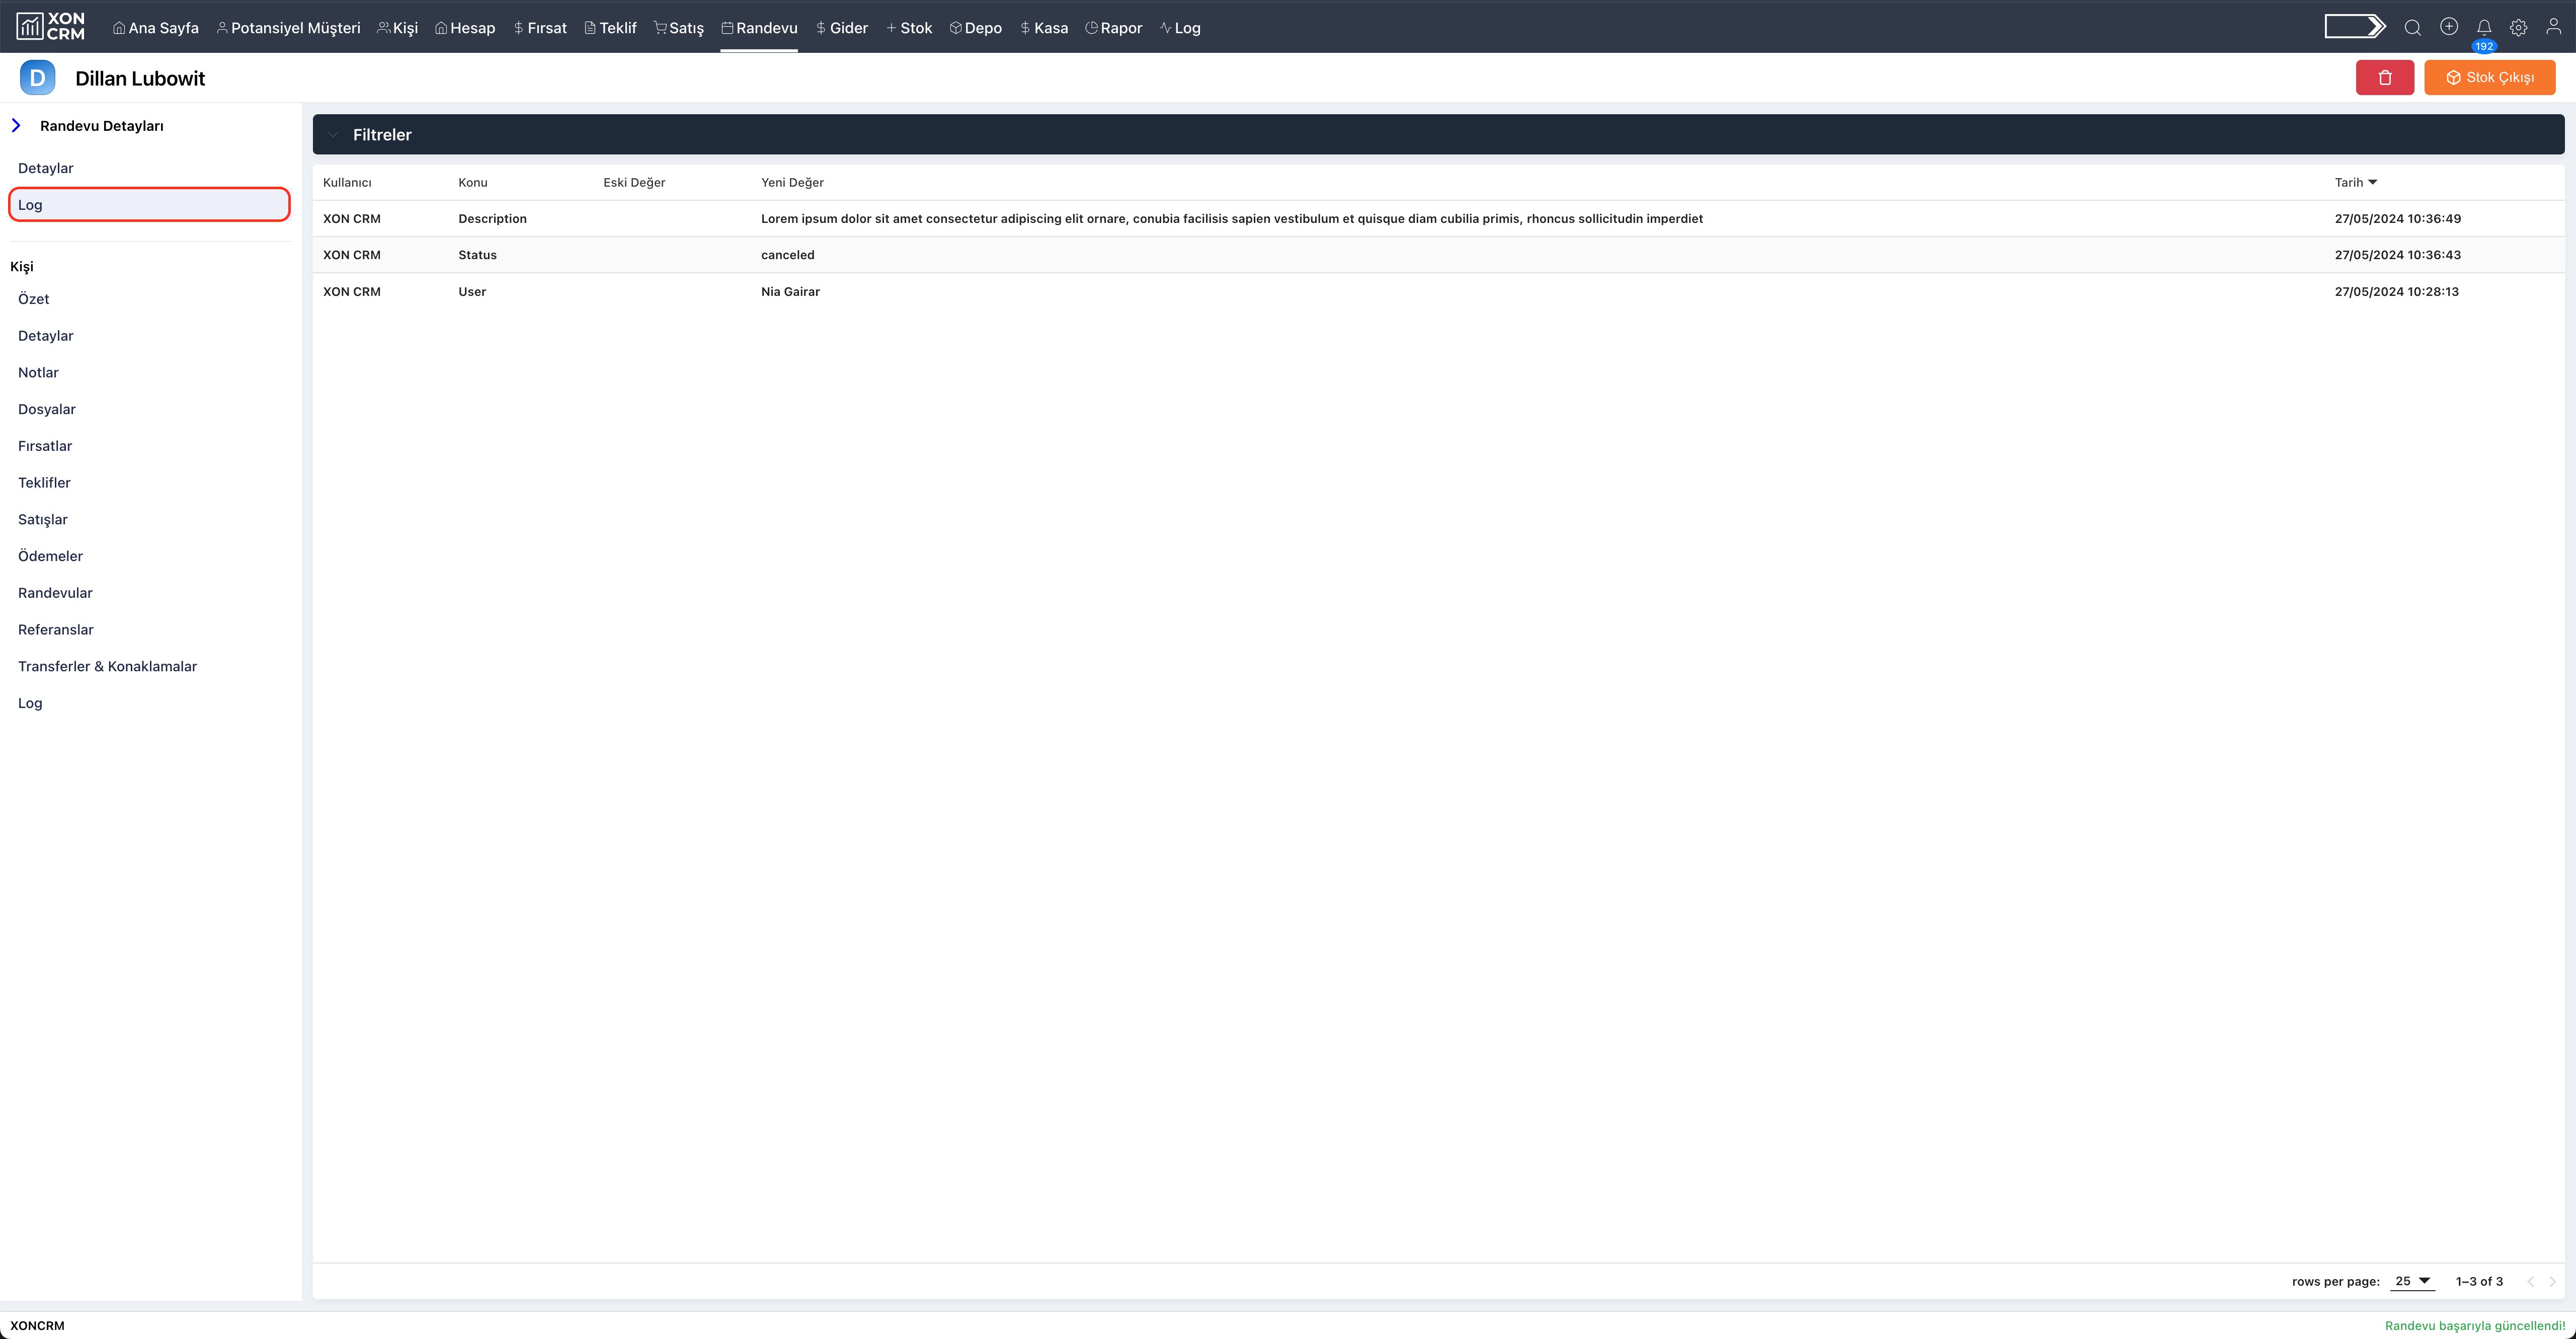This screenshot has height=1339, width=2576.
Task: Open the Kişi top menu item
Action: tap(397, 28)
